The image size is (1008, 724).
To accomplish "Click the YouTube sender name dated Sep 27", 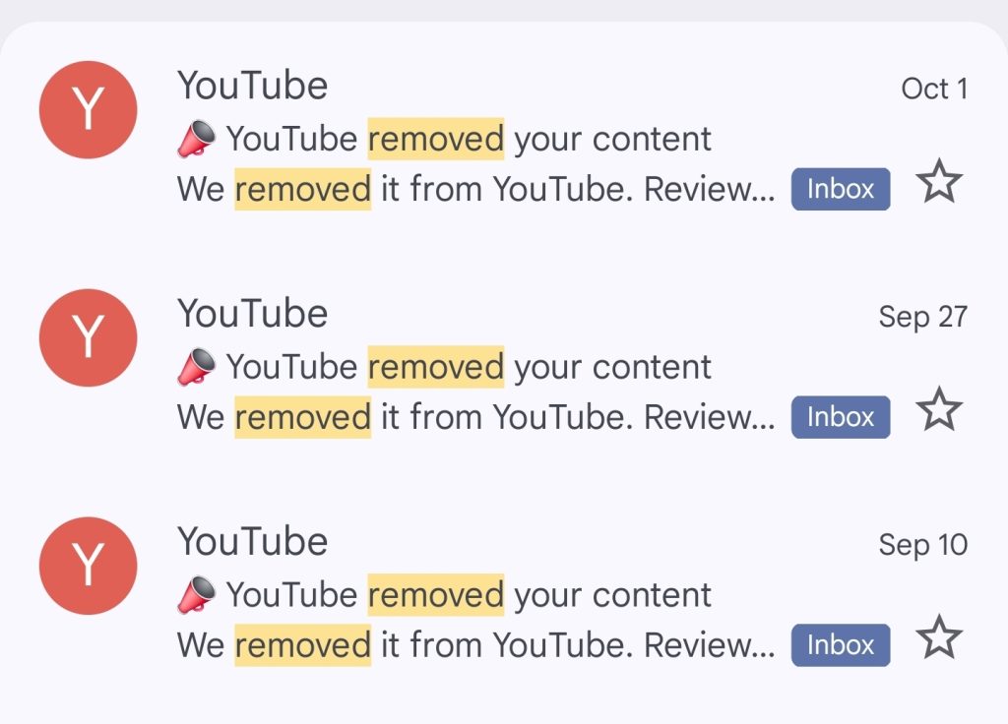I will [x=253, y=314].
